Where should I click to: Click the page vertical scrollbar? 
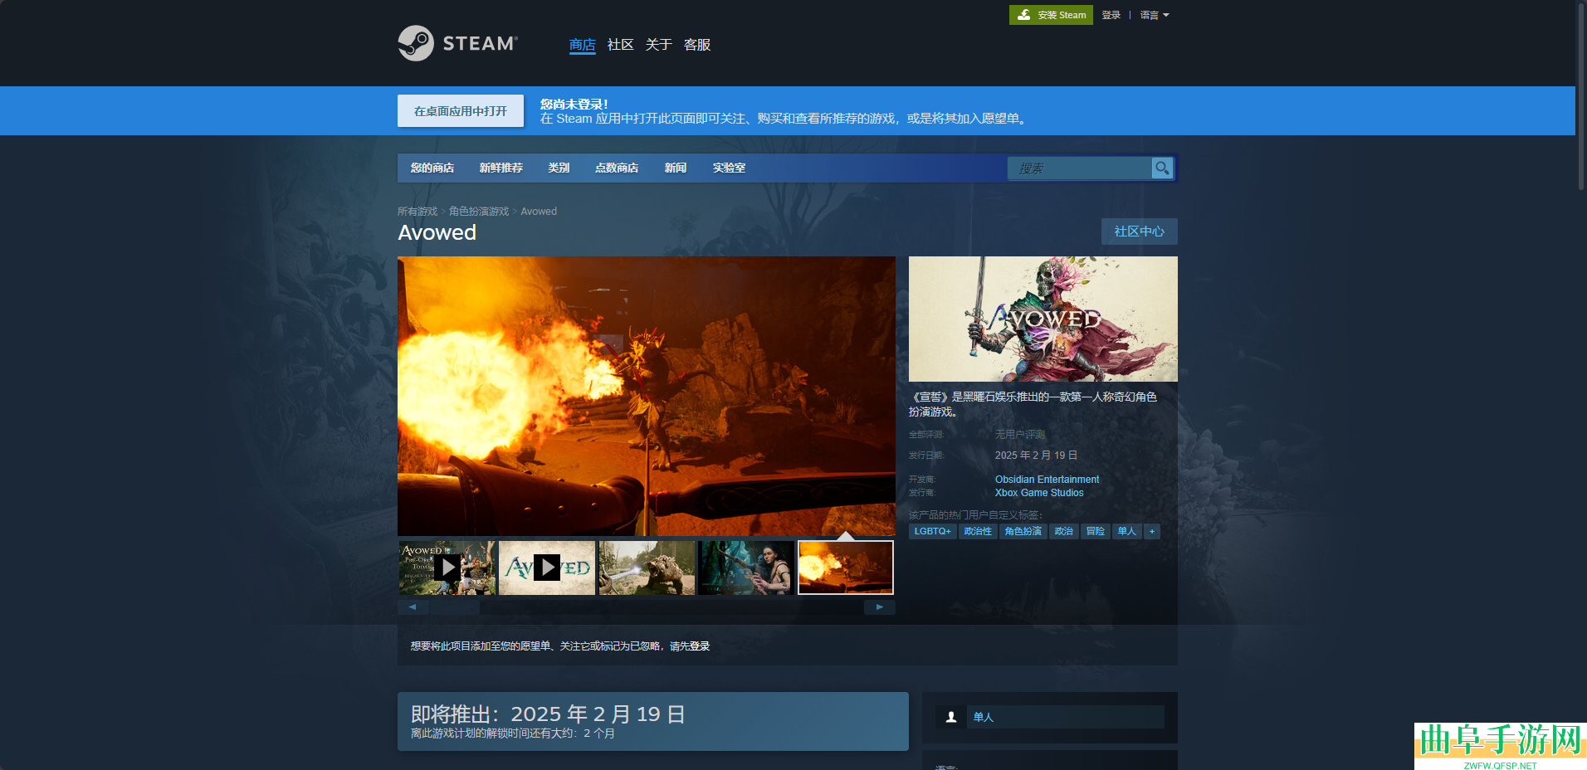[1581, 98]
